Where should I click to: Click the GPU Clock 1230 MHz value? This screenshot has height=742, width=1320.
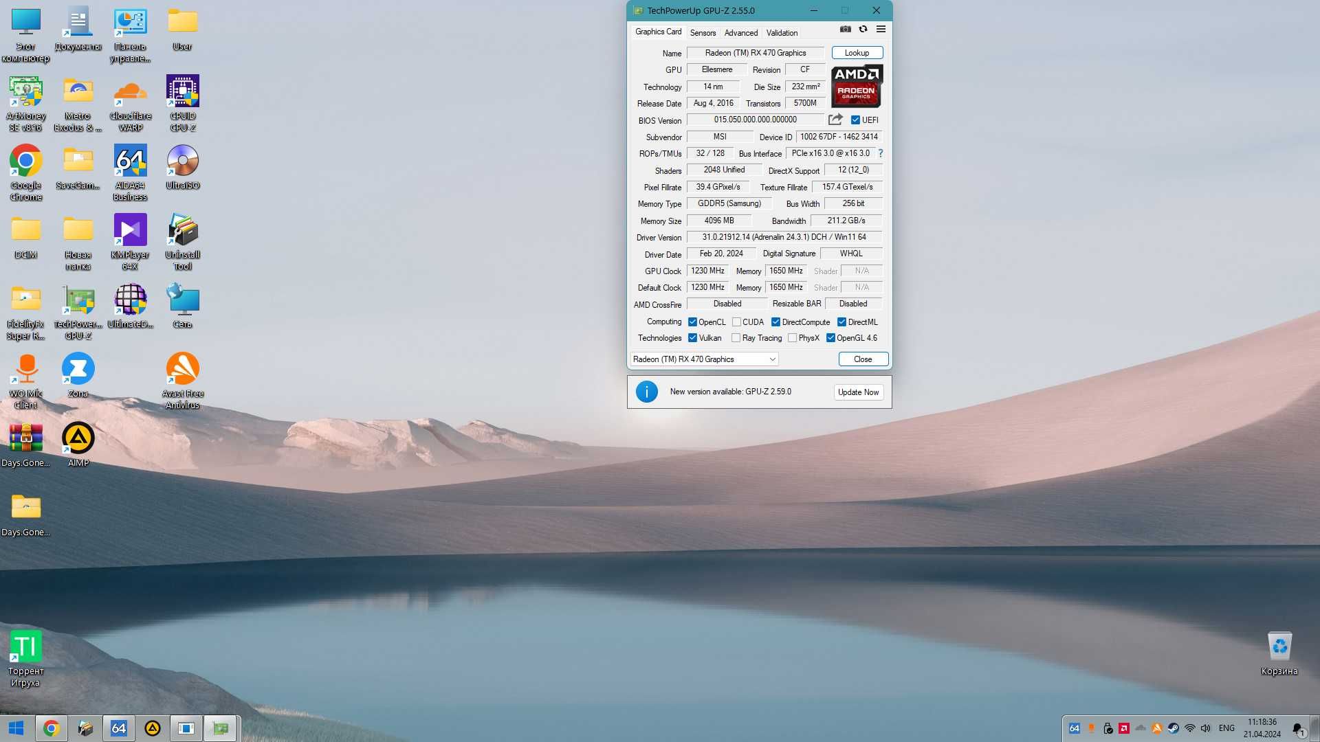coord(707,271)
